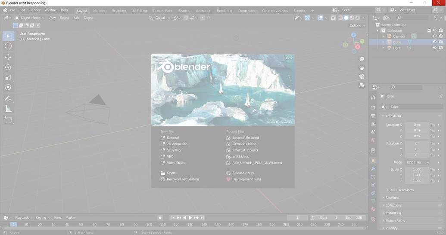Play the animation forward
The image size is (446, 235).
pyautogui.click(x=190, y=218)
